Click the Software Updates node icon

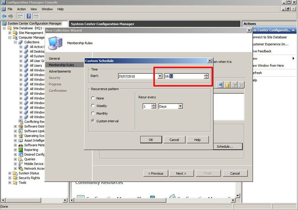coord(21,131)
